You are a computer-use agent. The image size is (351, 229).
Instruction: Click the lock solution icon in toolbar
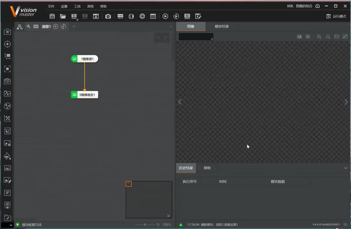[x=96, y=16]
